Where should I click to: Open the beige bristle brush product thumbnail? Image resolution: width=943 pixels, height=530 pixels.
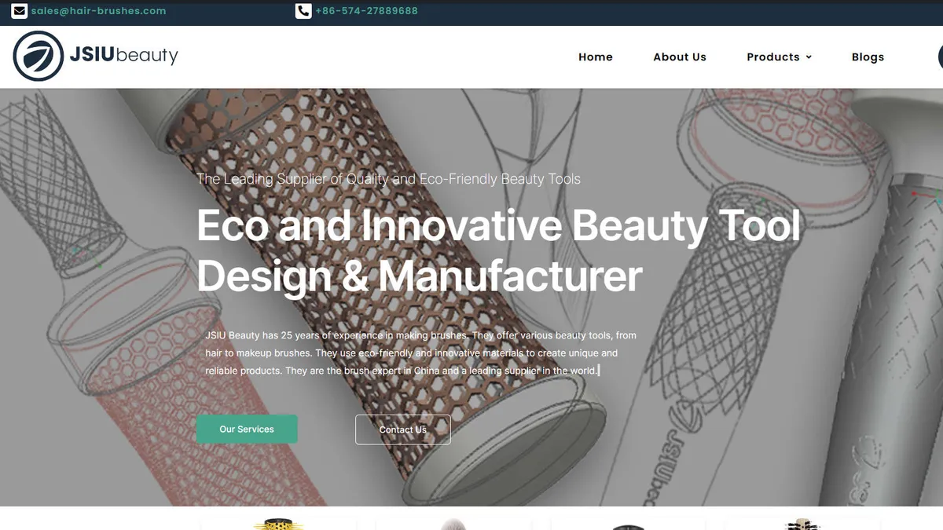[802, 524]
